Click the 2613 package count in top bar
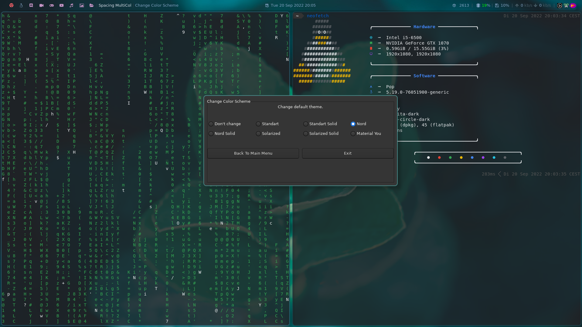Screen dimensions: 582x327 (464, 5)
